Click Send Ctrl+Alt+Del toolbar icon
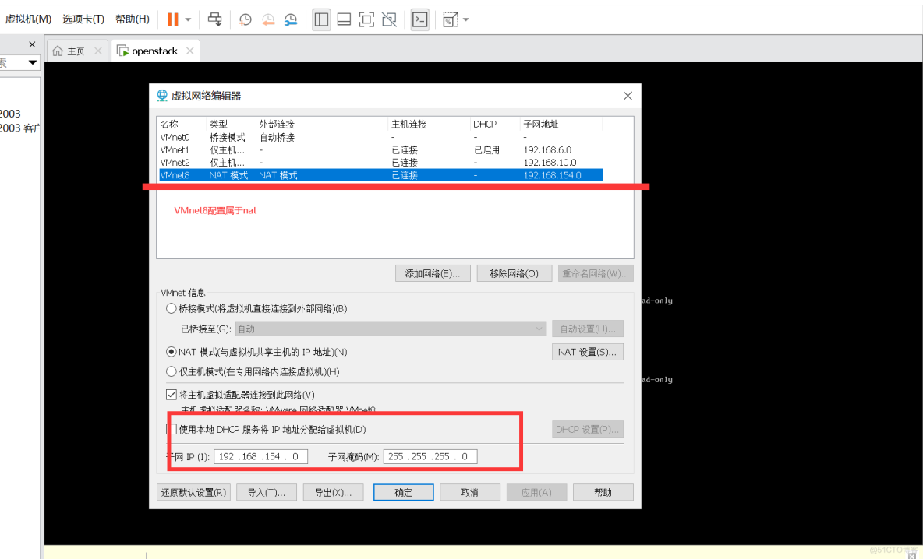Image resolution: width=923 pixels, height=559 pixels. click(x=215, y=19)
